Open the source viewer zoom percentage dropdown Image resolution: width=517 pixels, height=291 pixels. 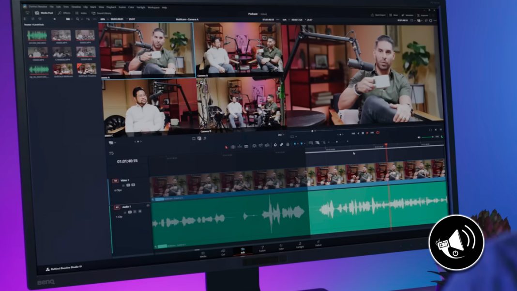tap(103, 20)
